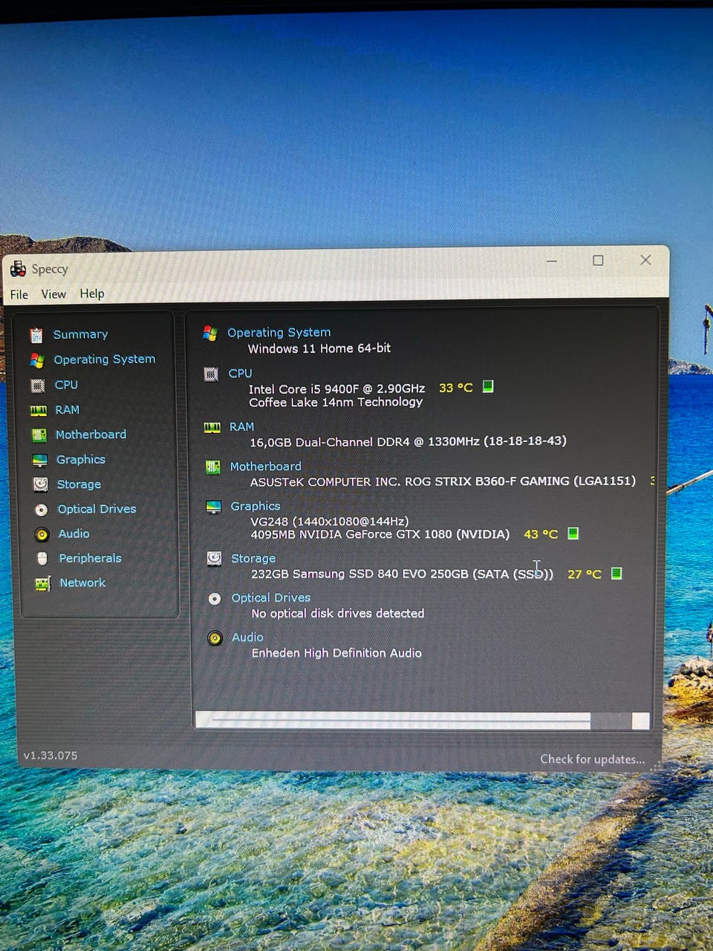Click the Windows flag icon beside Operating System in sidebar
The height and width of the screenshot is (951, 713).
tap(37, 360)
